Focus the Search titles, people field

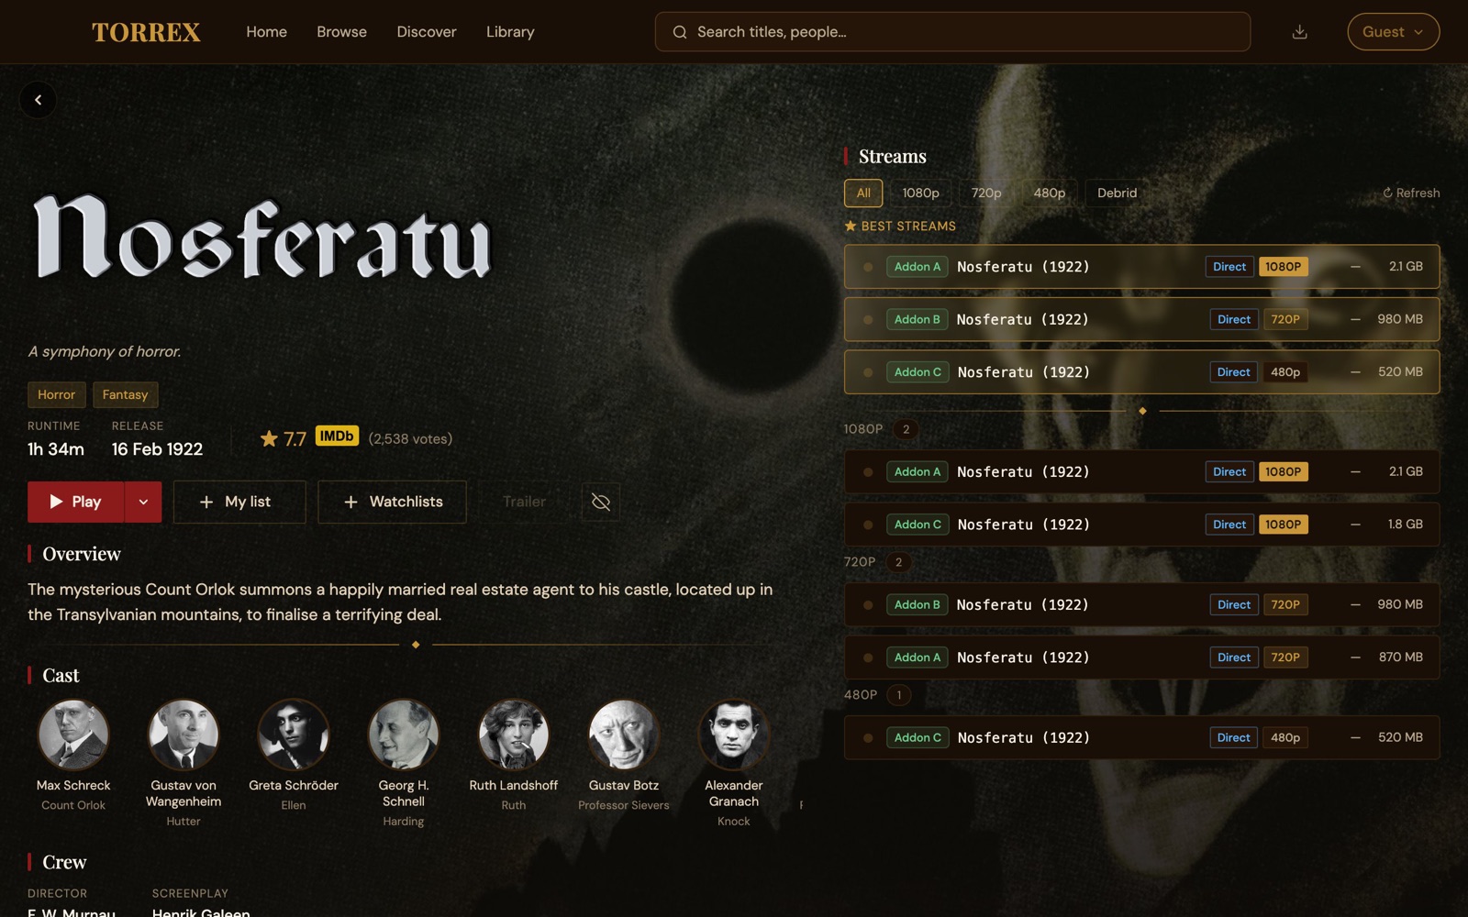pos(952,32)
